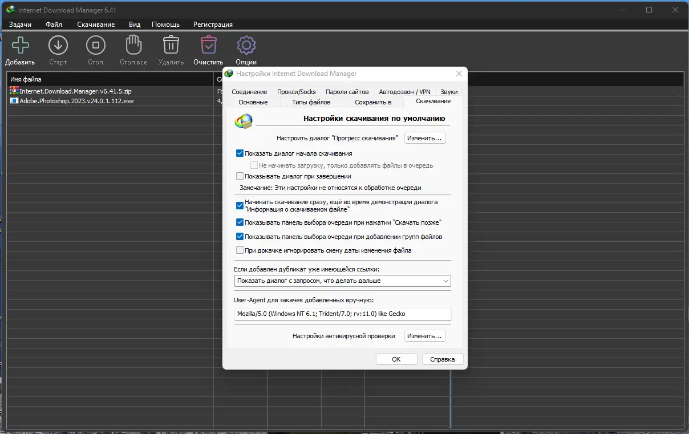Click the Очистить toolbar icon
689x434 pixels.
pyautogui.click(x=208, y=45)
